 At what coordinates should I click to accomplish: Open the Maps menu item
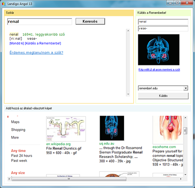tap(15, 122)
